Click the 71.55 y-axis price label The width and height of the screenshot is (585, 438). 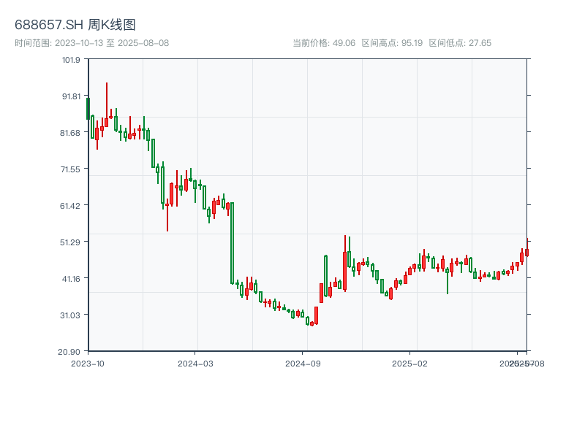tap(70, 169)
